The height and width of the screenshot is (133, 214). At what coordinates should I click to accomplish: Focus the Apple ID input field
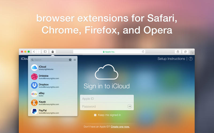tap(107, 99)
